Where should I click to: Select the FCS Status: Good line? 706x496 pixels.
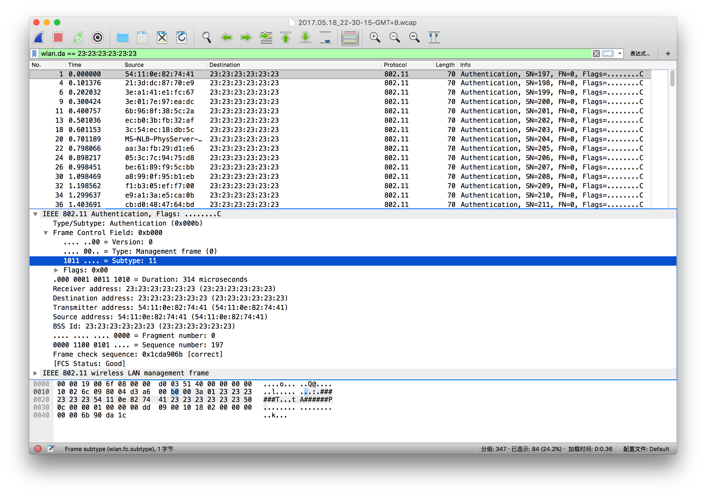pyautogui.click(x=353, y=364)
